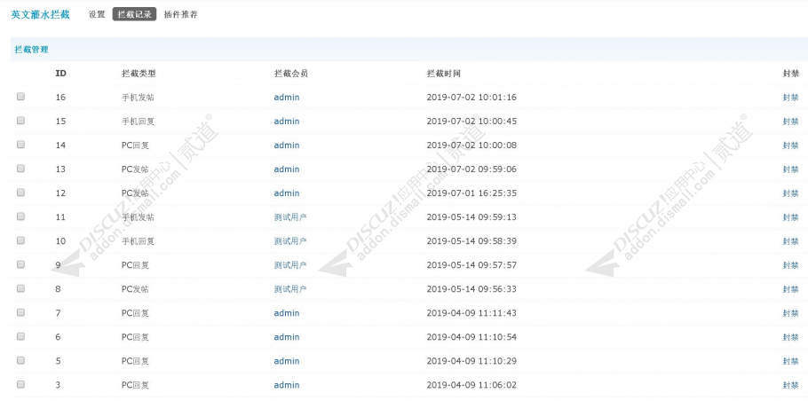Tick the checkbox for record ID 16

point(20,97)
